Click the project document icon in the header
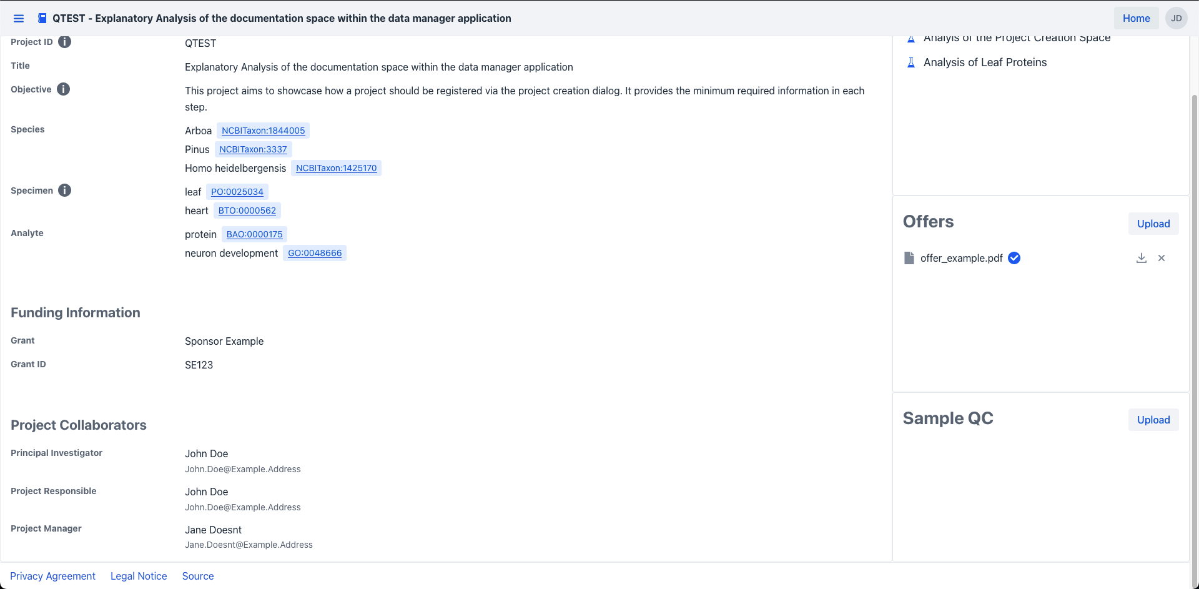This screenshot has width=1199, height=589. (x=42, y=18)
